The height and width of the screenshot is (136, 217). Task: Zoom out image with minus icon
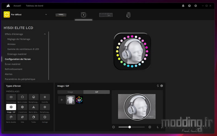coord(113,127)
